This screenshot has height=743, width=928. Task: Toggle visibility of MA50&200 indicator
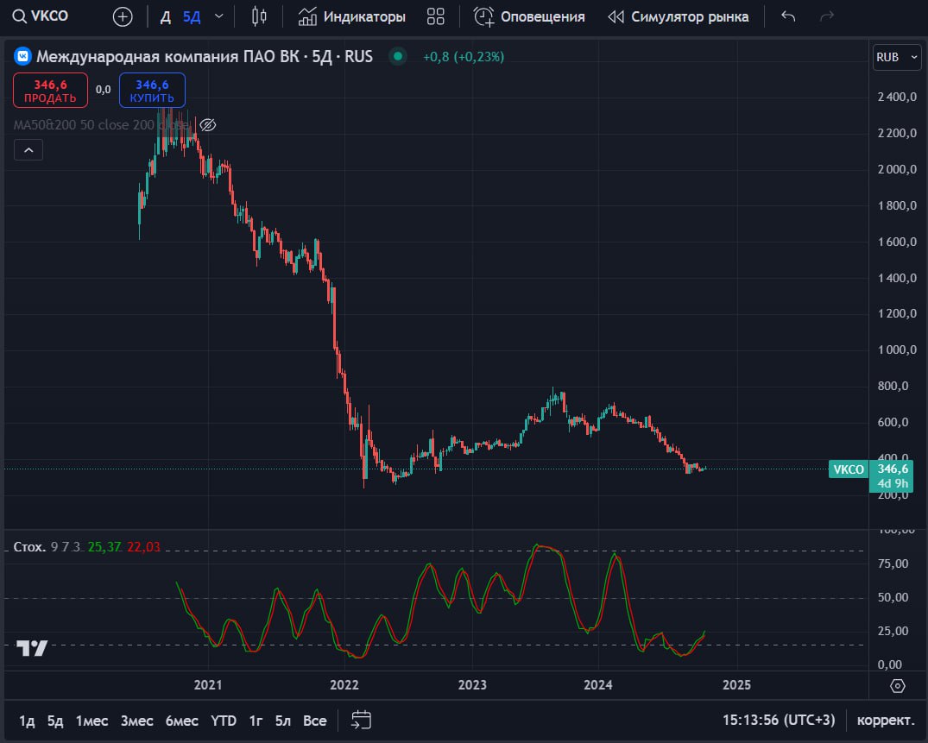click(x=208, y=125)
